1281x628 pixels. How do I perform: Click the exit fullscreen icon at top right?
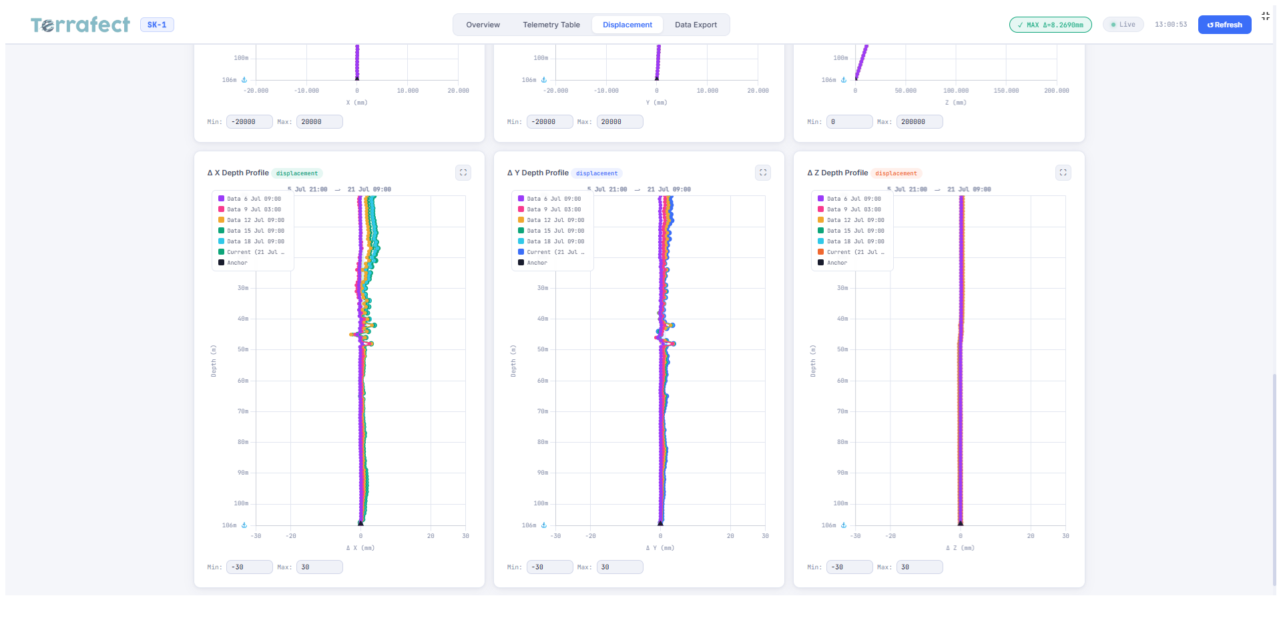click(1266, 16)
